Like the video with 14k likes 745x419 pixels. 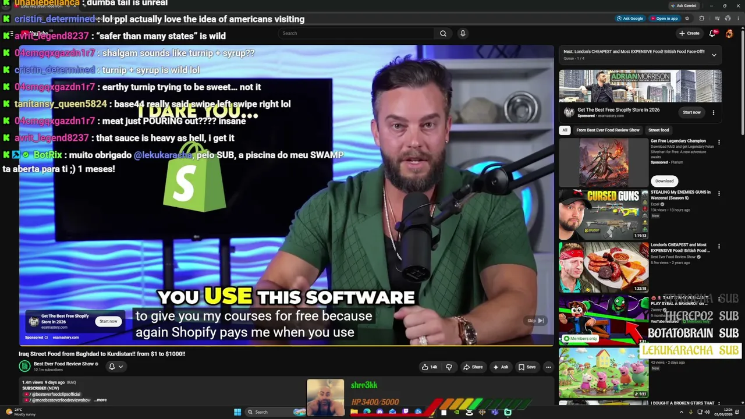[x=430, y=367]
